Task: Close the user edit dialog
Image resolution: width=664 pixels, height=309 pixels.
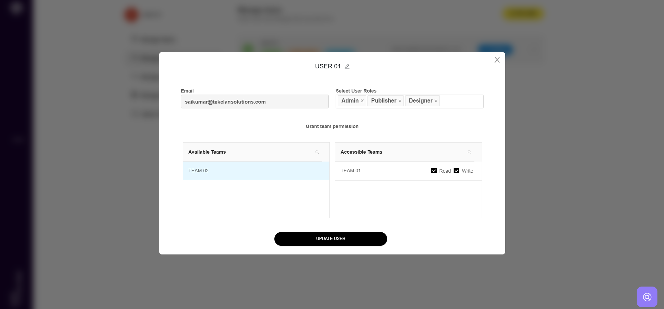Action: tap(497, 60)
